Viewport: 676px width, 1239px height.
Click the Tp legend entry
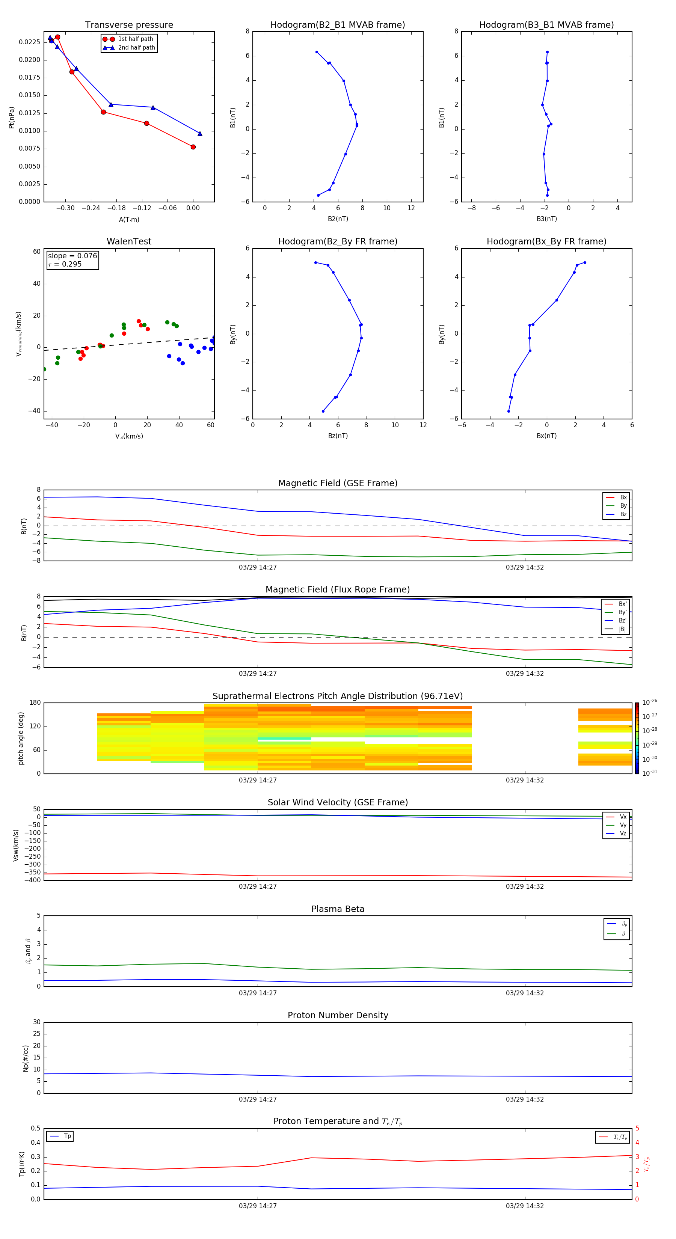[x=60, y=1137]
